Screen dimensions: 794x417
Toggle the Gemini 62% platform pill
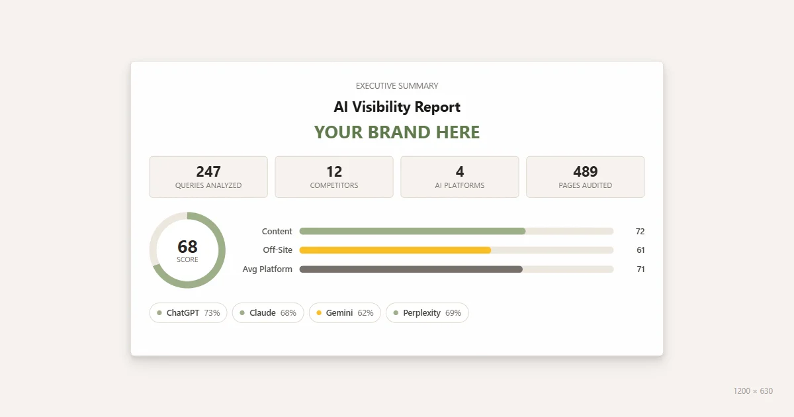[345, 312]
